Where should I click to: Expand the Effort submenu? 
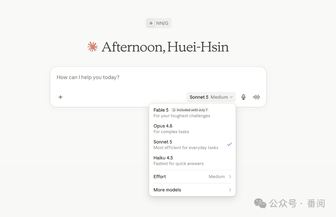coord(192,177)
